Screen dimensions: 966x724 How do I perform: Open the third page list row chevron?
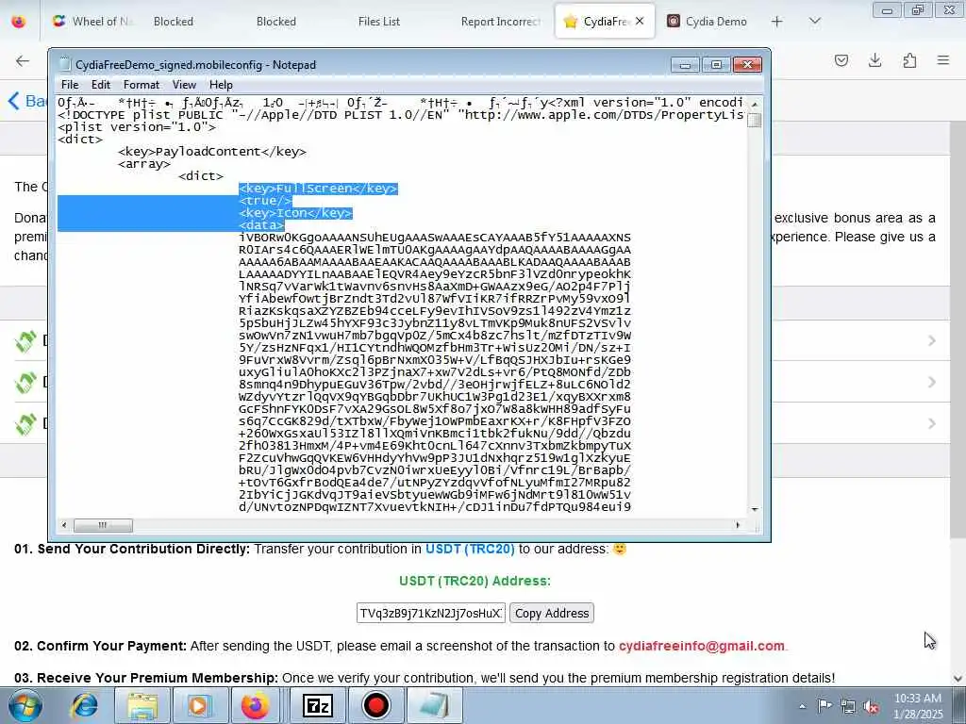tap(931, 423)
